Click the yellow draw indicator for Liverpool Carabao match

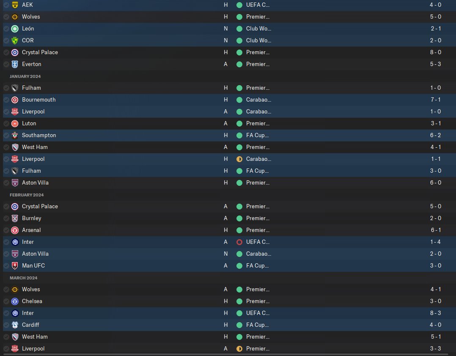click(239, 159)
